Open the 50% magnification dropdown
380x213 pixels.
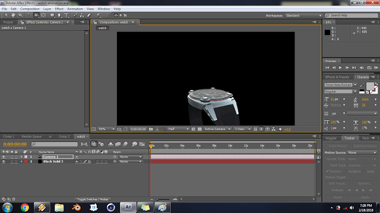(107, 129)
